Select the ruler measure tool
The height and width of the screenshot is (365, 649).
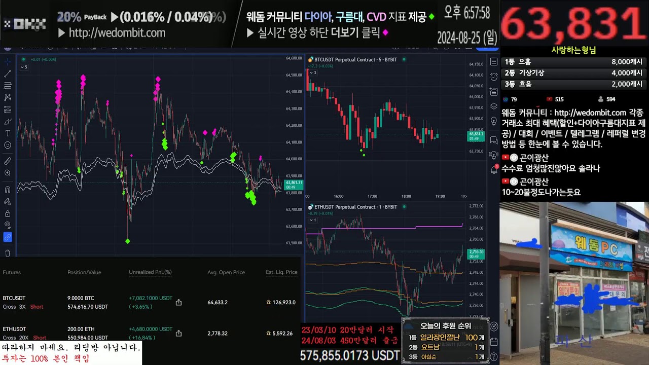coord(8,161)
